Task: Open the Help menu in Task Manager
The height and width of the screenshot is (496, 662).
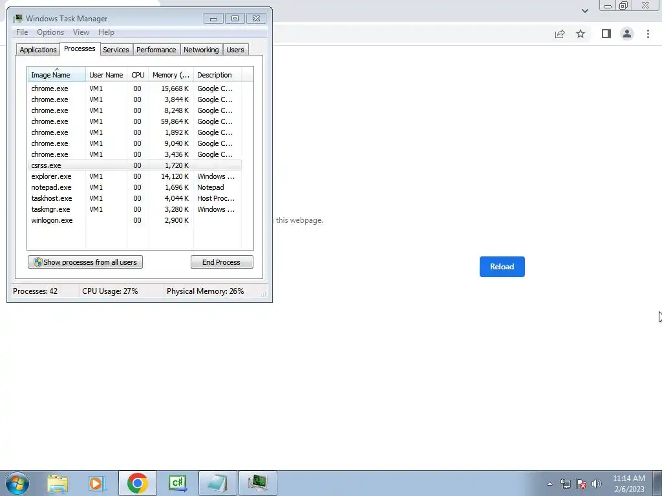Action: click(106, 32)
